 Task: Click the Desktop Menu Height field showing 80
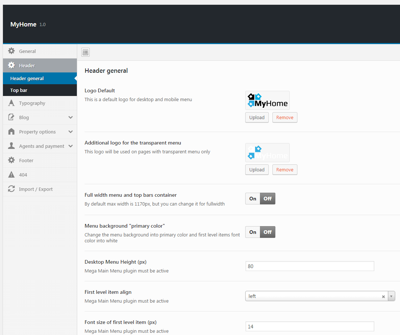pos(310,266)
